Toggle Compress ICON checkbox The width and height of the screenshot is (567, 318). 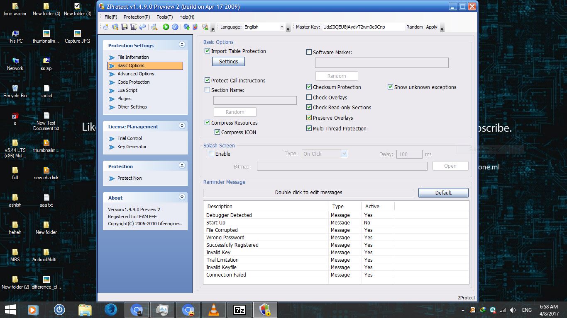[218, 132]
